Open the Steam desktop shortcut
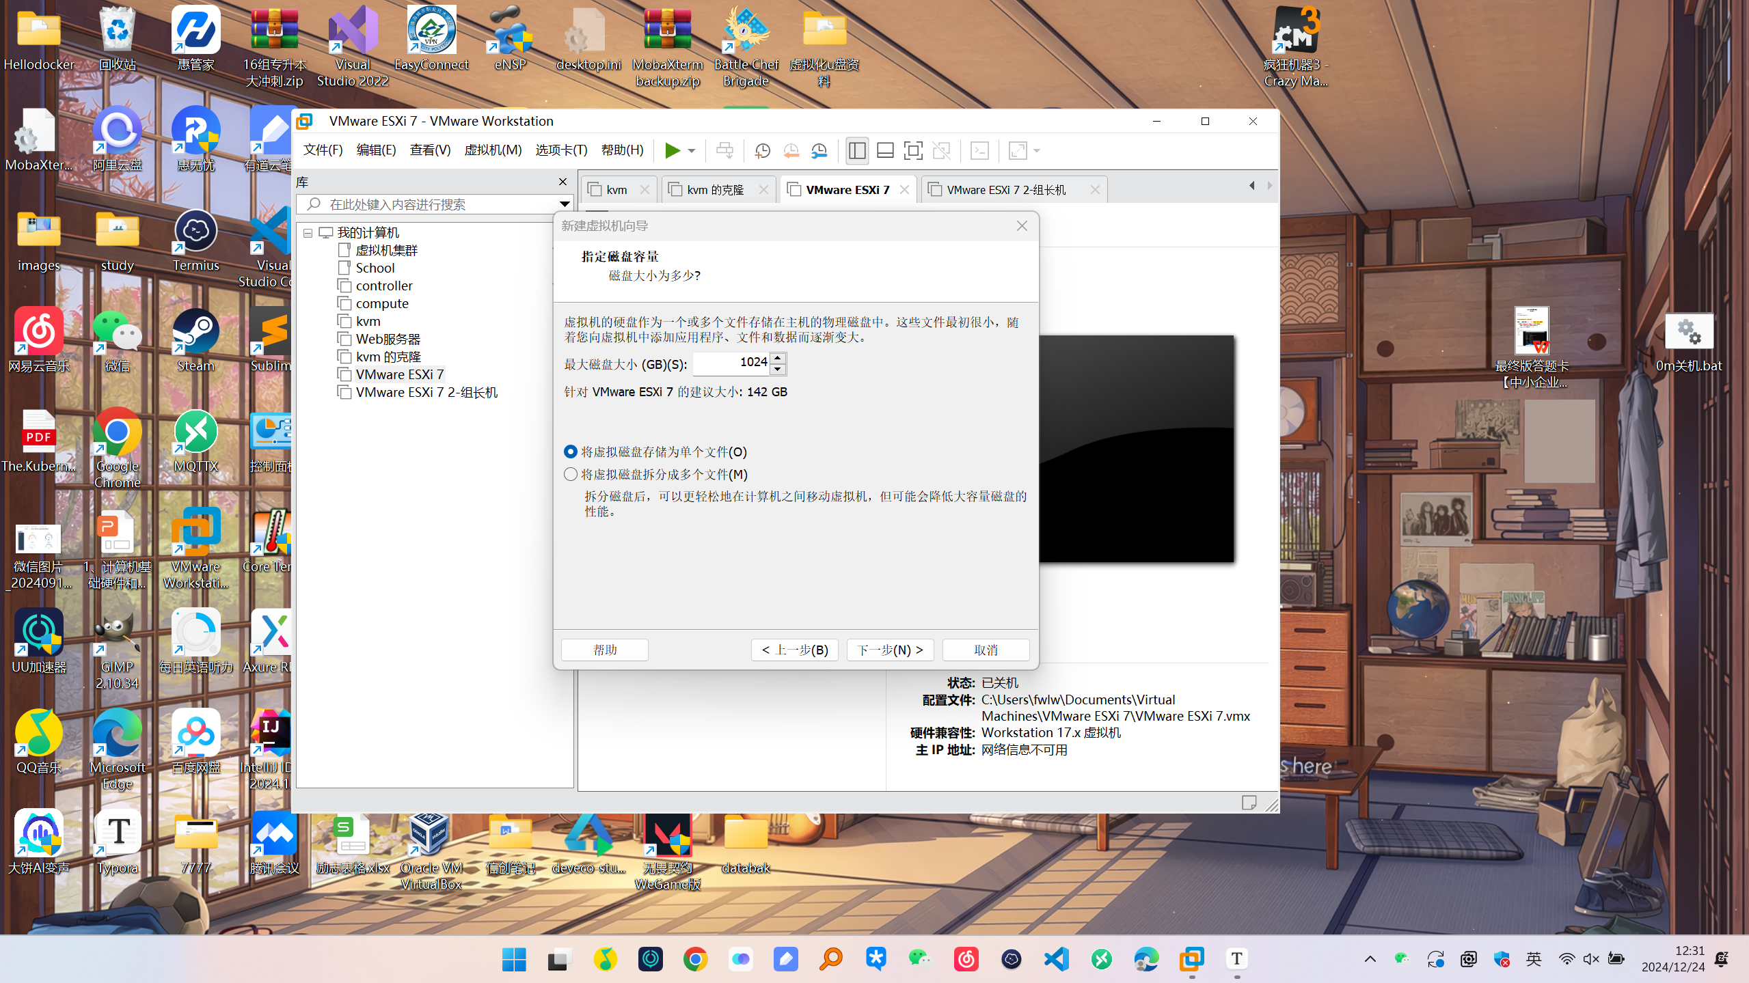The width and height of the screenshot is (1749, 983). 196,342
